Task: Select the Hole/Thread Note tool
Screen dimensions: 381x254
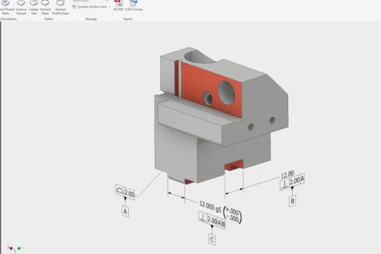Action: [x=6, y=6]
